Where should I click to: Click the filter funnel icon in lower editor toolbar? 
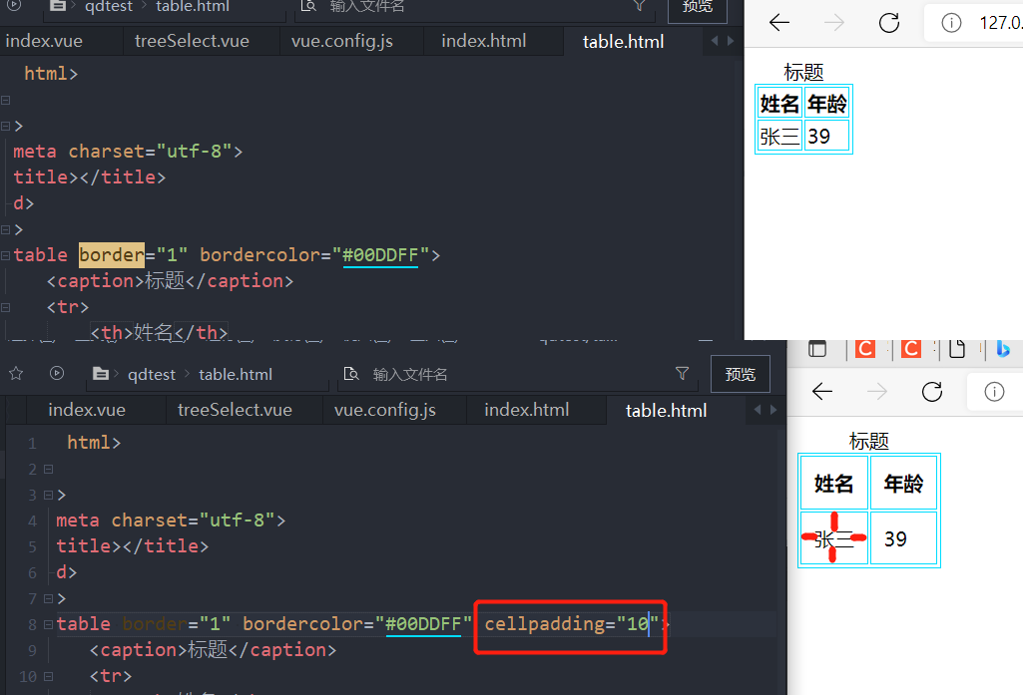(x=682, y=373)
